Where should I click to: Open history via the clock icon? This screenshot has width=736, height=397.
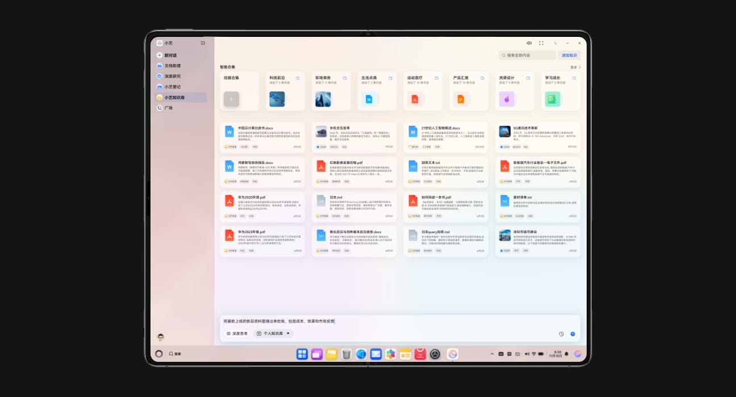(561, 334)
